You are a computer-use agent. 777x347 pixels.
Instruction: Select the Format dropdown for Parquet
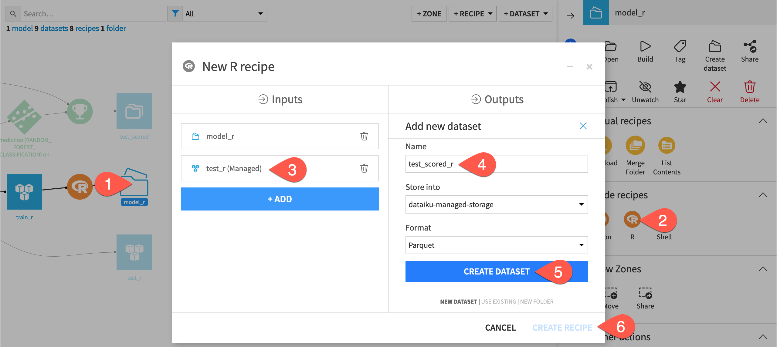point(496,245)
